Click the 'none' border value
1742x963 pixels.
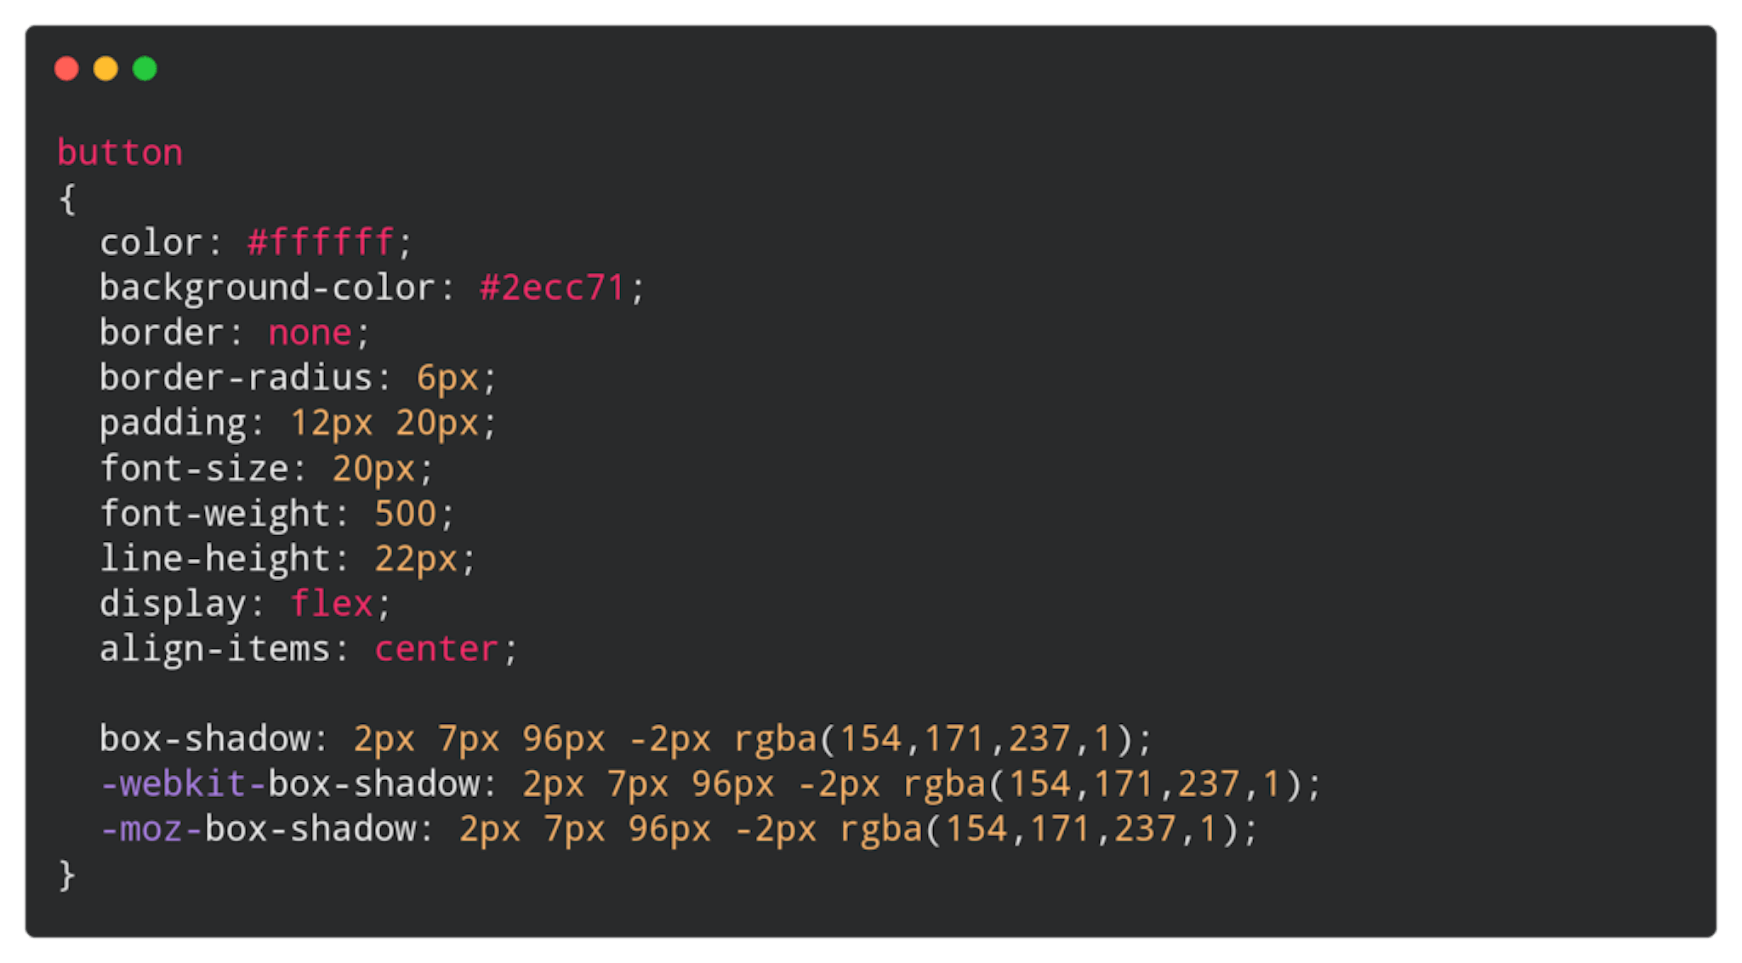[310, 333]
